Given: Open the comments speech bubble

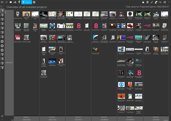Looking at the screenshot, I should point(11,2).
